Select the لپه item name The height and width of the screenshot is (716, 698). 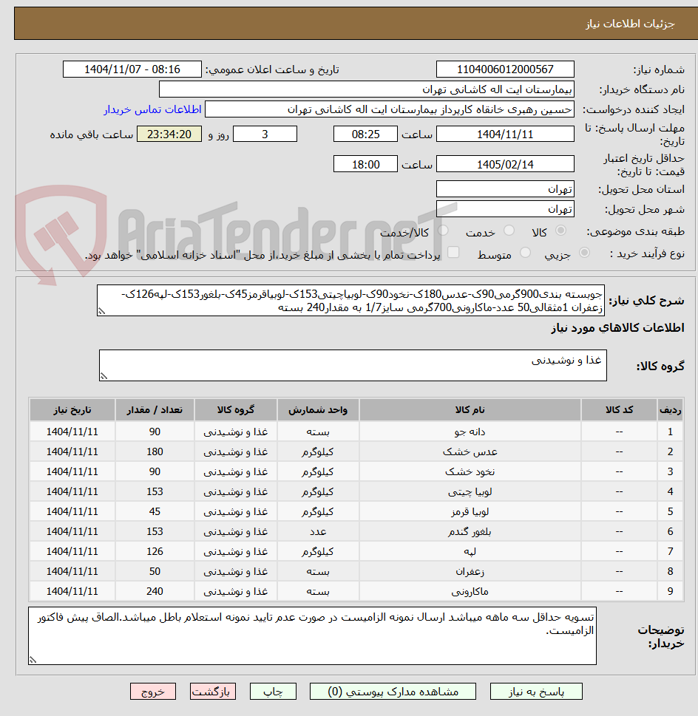pos(470,552)
